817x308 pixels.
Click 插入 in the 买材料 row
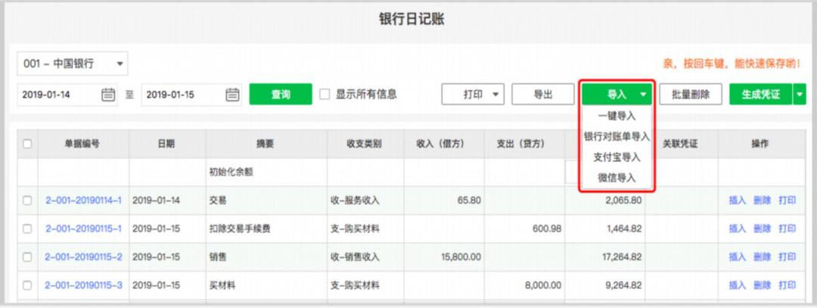coord(738,285)
